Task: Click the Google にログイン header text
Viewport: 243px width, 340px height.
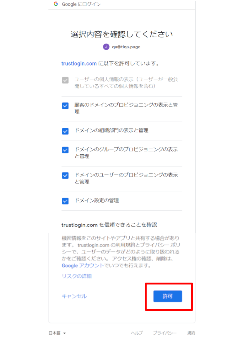Action: pyautogui.click(x=81, y=4)
